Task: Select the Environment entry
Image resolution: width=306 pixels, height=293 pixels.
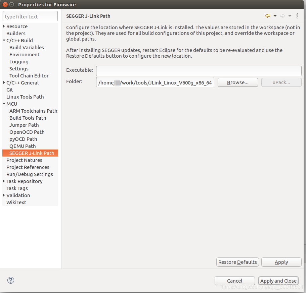Action: (x=25, y=55)
